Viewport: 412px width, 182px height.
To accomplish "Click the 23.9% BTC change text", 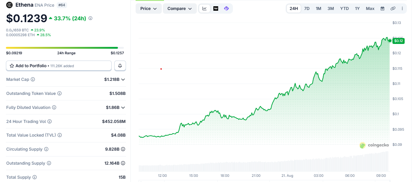I will 39,30.
